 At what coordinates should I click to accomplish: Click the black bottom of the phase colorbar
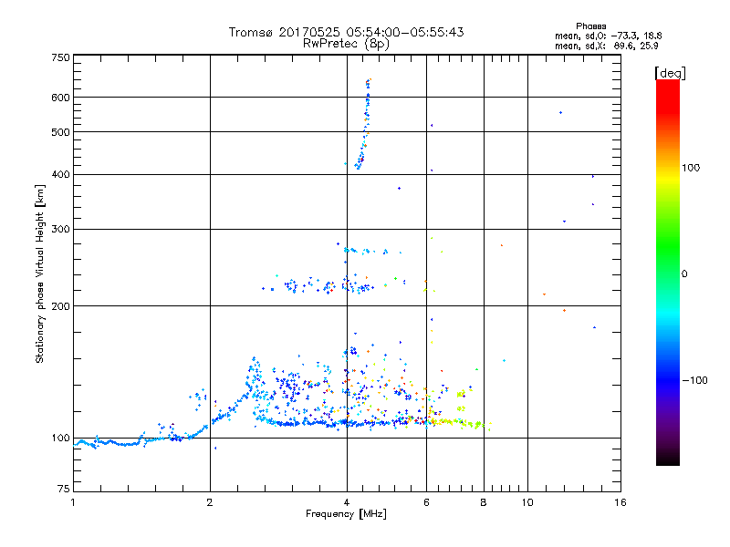[x=668, y=459]
